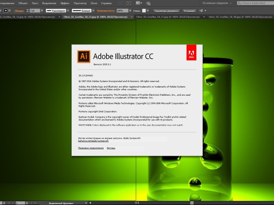Click the Выпуск 2015.3.1 release text
Viewport: 274px width, 205px height.
(102, 64)
